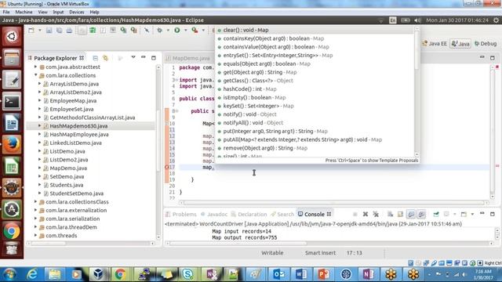Click the New file toolbar icon
Screen dimensions: 502x282
click(31, 31)
